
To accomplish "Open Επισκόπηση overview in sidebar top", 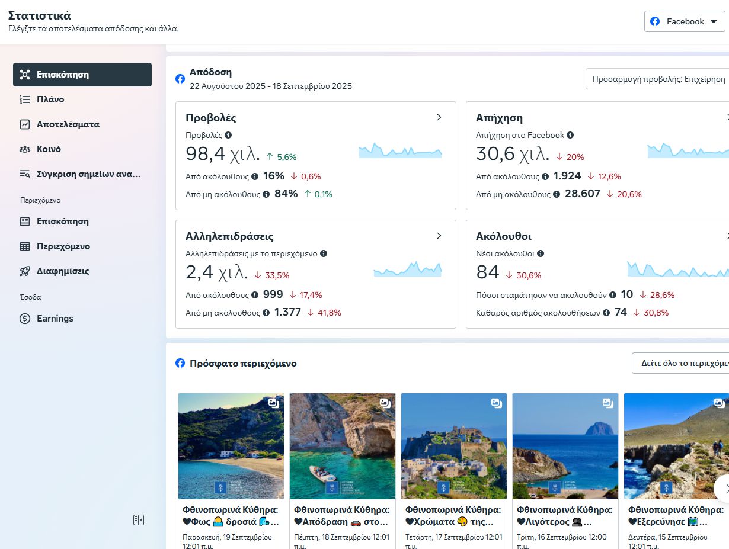I will coord(82,75).
